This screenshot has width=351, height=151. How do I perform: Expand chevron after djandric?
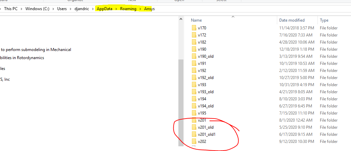click(93, 9)
